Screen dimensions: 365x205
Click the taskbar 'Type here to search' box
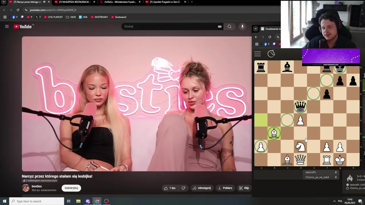tap(37, 201)
